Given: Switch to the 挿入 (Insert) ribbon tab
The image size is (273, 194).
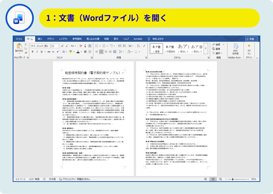Looking at the screenshot, I should [x=40, y=39].
